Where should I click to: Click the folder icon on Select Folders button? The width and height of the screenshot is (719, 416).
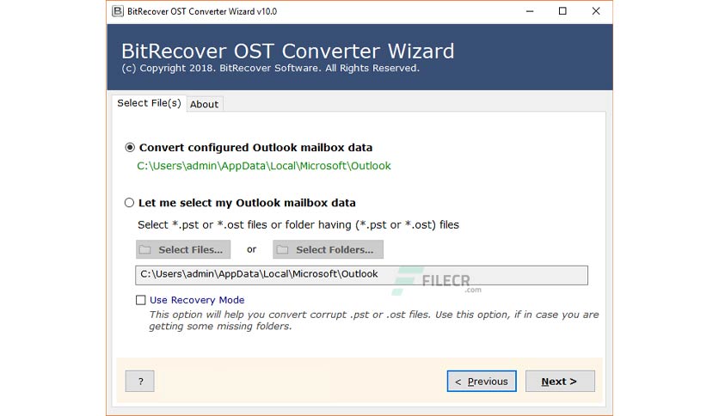click(x=282, y=250)
